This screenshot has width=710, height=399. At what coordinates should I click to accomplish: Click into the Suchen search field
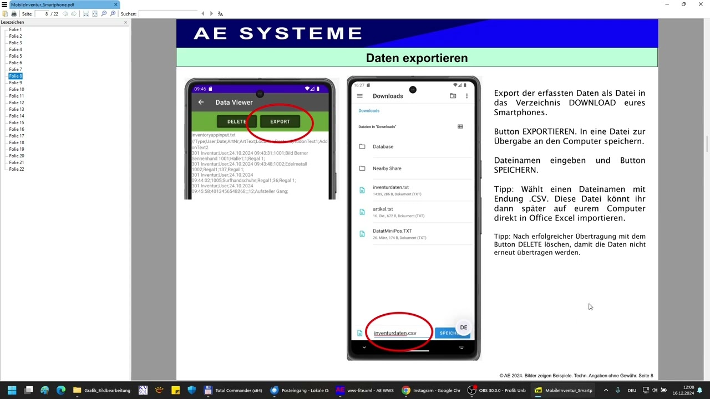pyautogui.click(x=168, y=14)
